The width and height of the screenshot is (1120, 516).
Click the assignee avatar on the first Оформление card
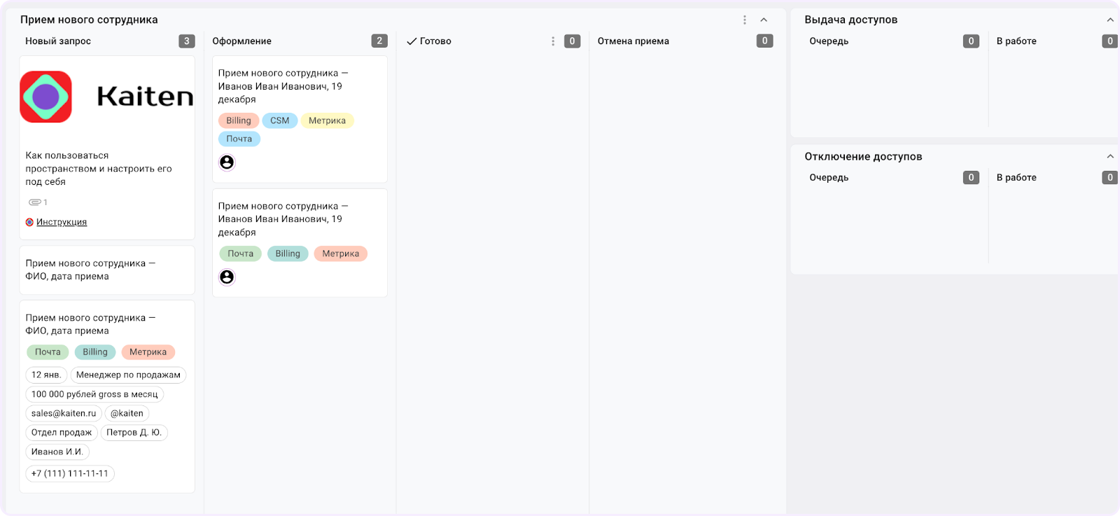227,162
